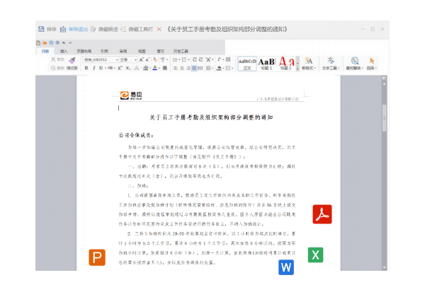The image size is (425, 297).
Task: Toggle 隐藏工具栏 to hide the toolbar
Action: [137, 29]
